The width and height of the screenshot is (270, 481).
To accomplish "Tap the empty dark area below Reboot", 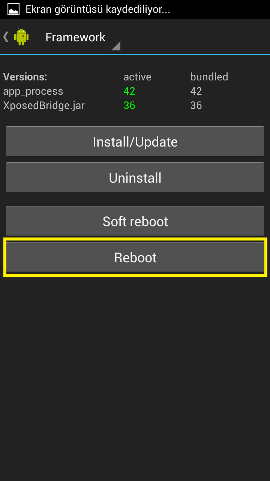I will pyautogui.click(x=135, y=376).
